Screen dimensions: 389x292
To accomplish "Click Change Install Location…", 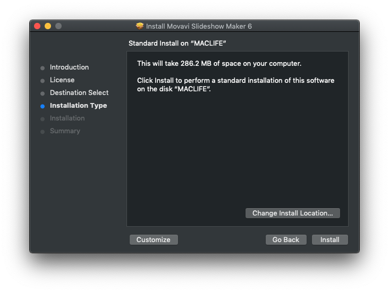I will [x=292, y=213].
